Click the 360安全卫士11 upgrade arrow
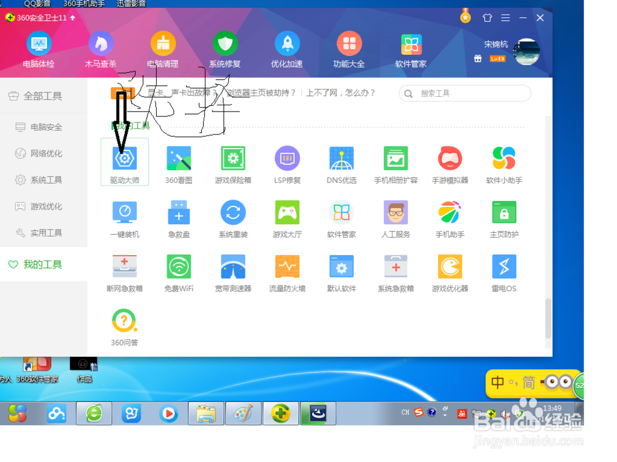Image resolution: width=617 pixels, height=462 pixels. (x=73, y=18)
